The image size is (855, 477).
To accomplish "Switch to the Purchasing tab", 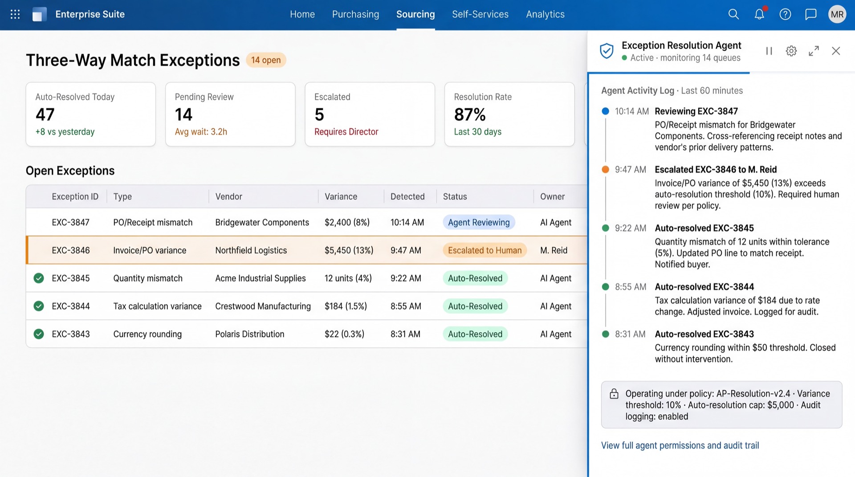I will pos(355,14).
